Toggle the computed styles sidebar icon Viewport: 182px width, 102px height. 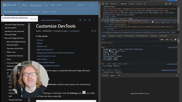175,40
